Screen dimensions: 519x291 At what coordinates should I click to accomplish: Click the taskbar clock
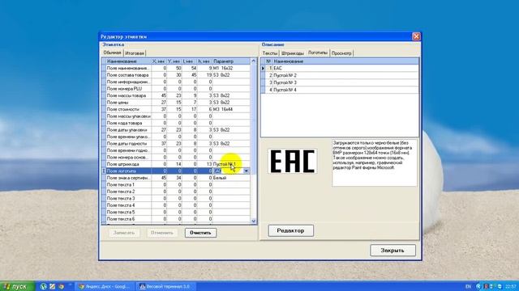coord(511,287)
